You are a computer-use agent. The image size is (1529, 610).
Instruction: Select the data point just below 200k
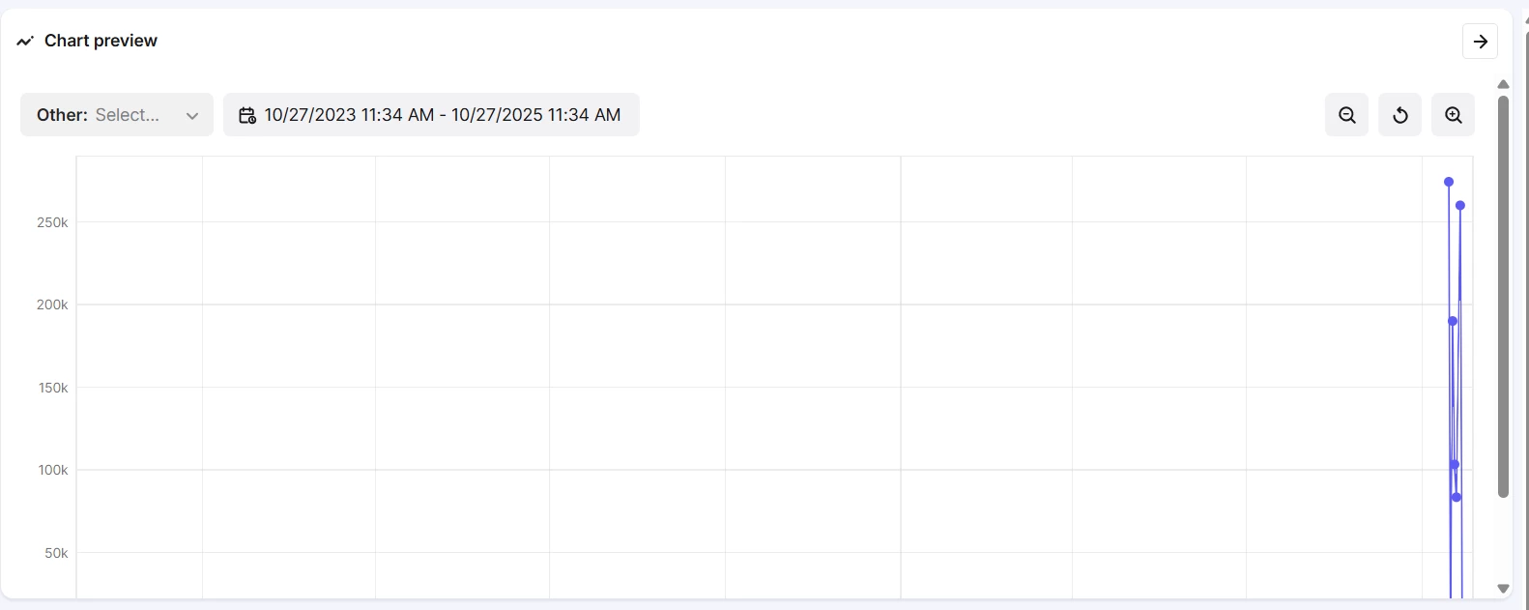click(1453, 321)
